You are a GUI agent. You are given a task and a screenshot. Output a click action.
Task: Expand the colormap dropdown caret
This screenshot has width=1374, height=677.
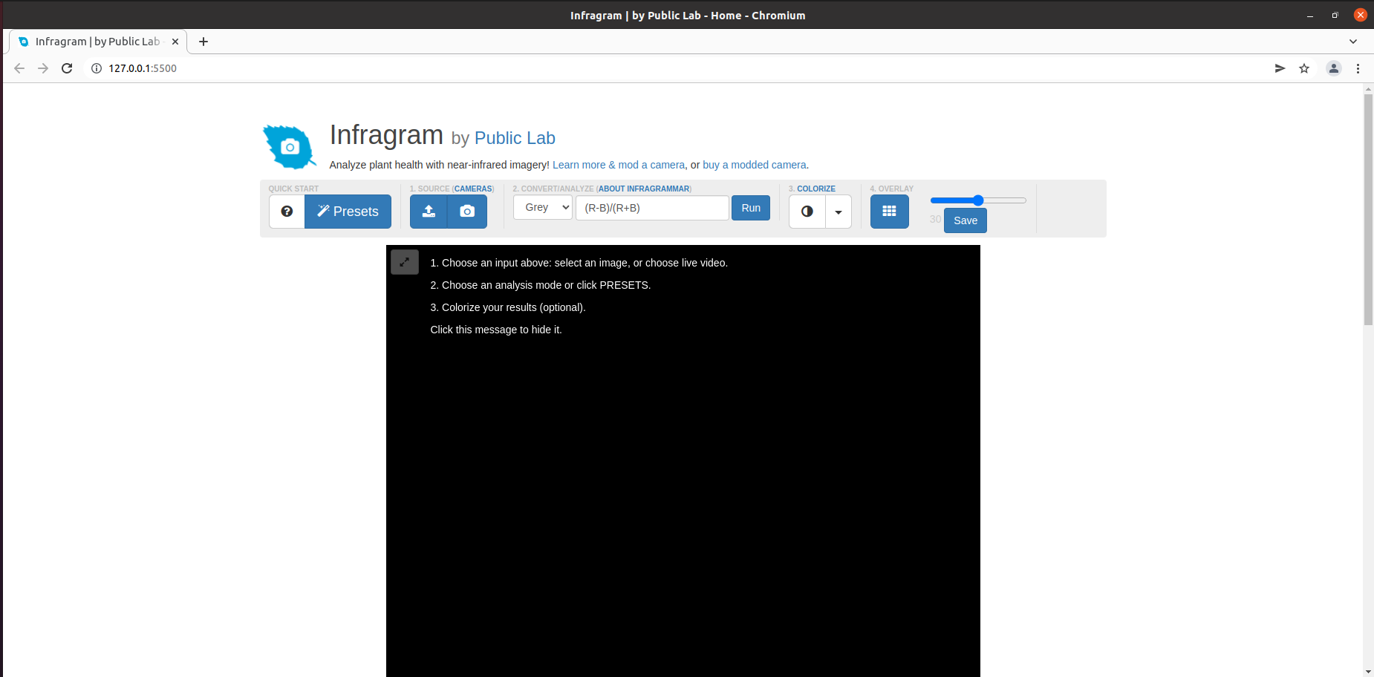(x=839, y=212)
